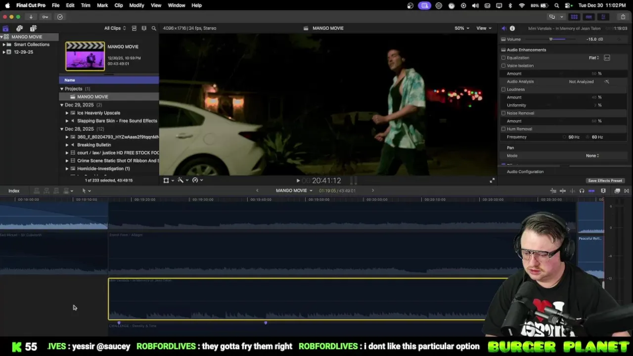
Task: Show the Titles and Generators sidebar
Action: point(33,28)
